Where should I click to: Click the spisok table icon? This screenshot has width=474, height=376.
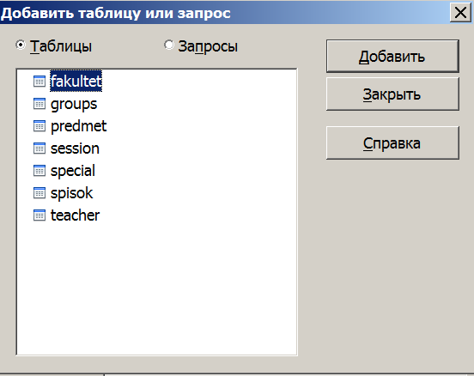(x=39, y=193)
